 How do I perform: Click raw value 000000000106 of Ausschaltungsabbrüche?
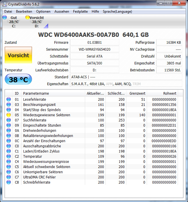[164, 146]
